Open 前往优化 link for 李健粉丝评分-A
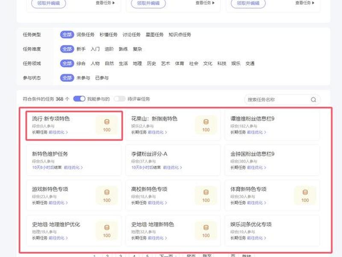The height and width of the screenshot is (257, 342). pyautogui.click(x=173, y=167)
